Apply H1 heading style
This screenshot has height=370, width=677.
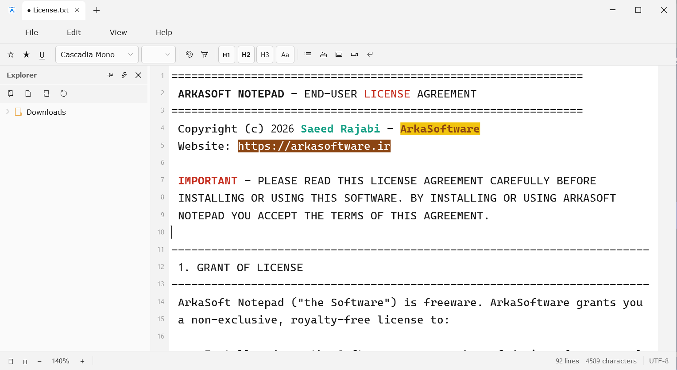click(226, 55)
